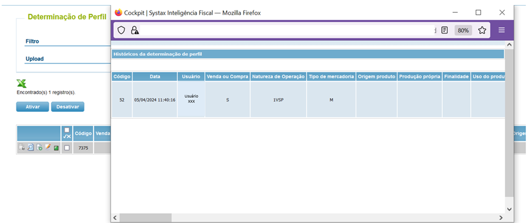Open locked document icon in row 7375

(x=22, y=147)
